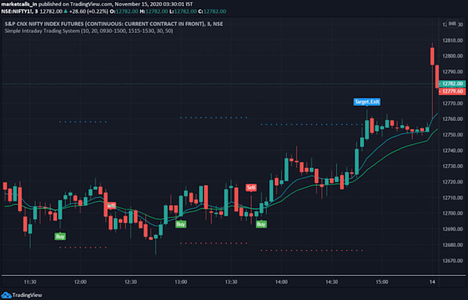Click the 12730.00 price axis label
This screenshot has height=300, width=468.
coord(452,167)
